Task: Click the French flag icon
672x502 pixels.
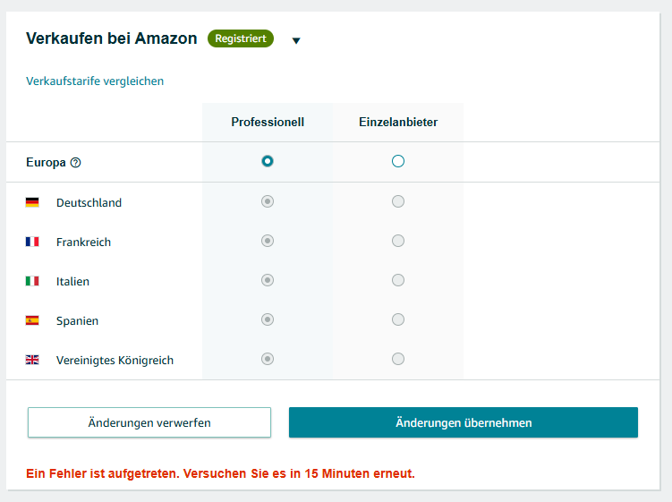Action: click(32, 242)
